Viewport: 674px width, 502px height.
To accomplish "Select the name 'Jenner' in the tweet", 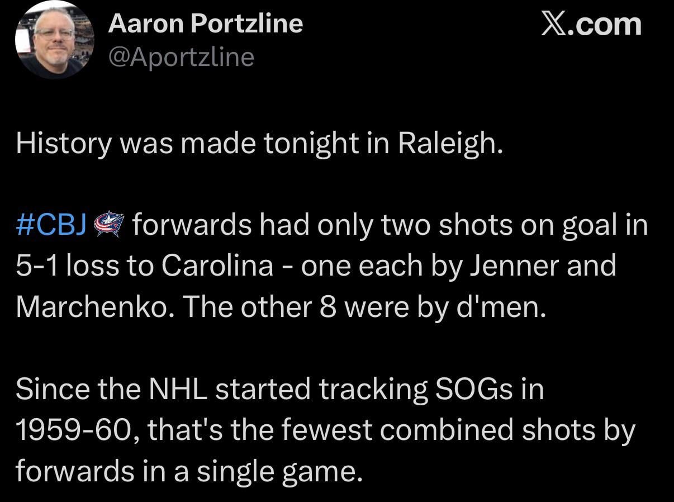I will (x=515, y=266).
